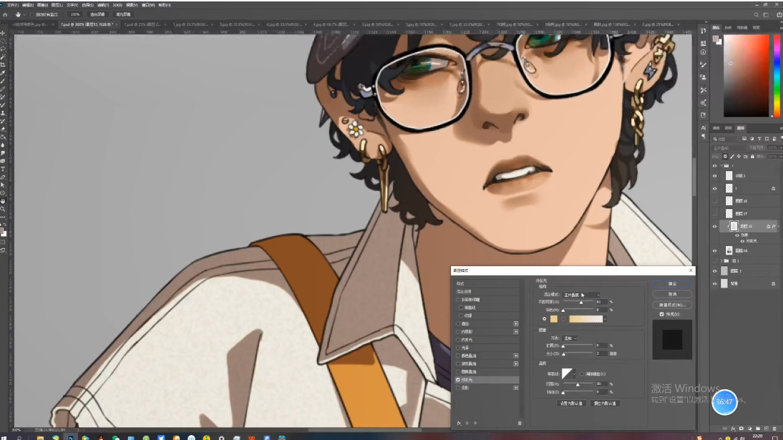Click the search icon in the top right
783x440 pixels.
pos(757,15)
